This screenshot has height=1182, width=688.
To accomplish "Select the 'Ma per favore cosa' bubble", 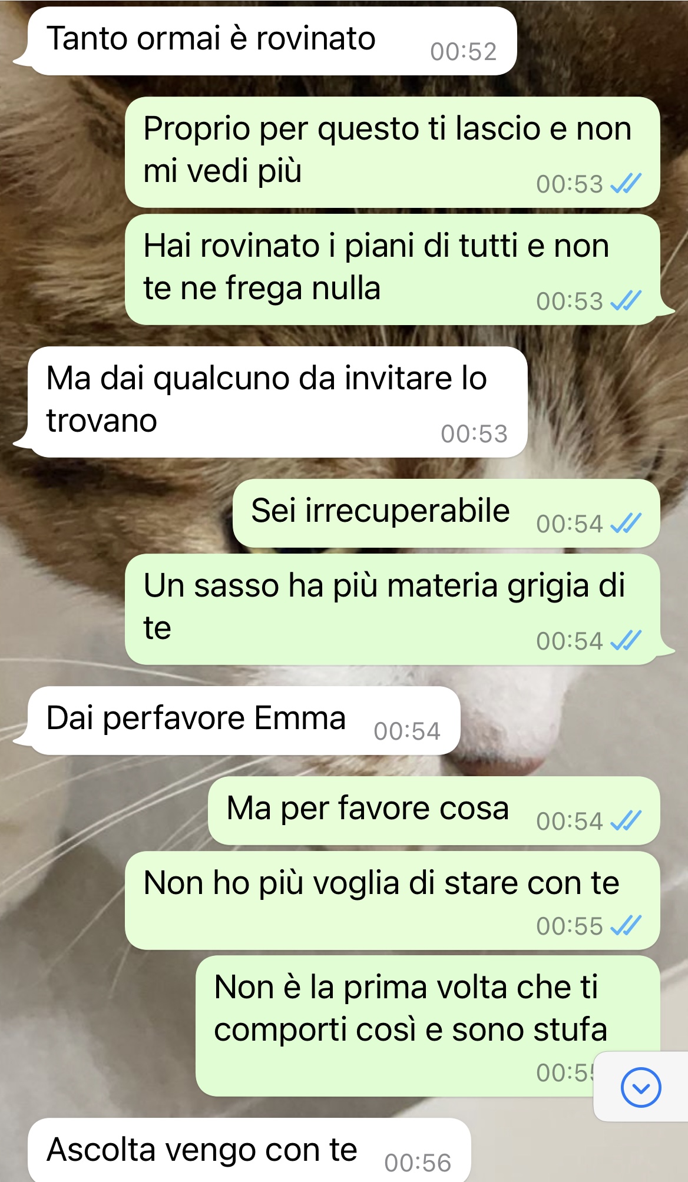I will pyautogui.click(x=434, y=810).
